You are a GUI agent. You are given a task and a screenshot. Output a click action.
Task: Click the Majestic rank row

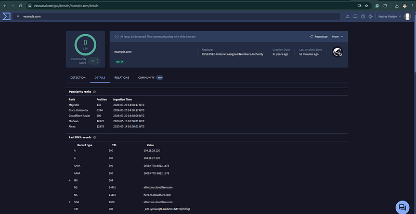click(107, 105)
